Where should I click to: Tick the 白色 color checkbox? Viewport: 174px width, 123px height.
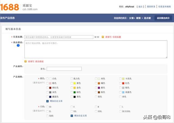pyautogui.click(x=47, y=79)
